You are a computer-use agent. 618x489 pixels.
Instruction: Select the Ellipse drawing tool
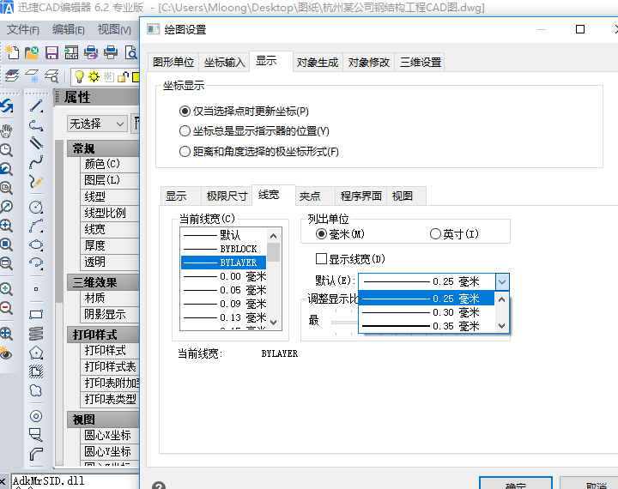coord(36,244)
